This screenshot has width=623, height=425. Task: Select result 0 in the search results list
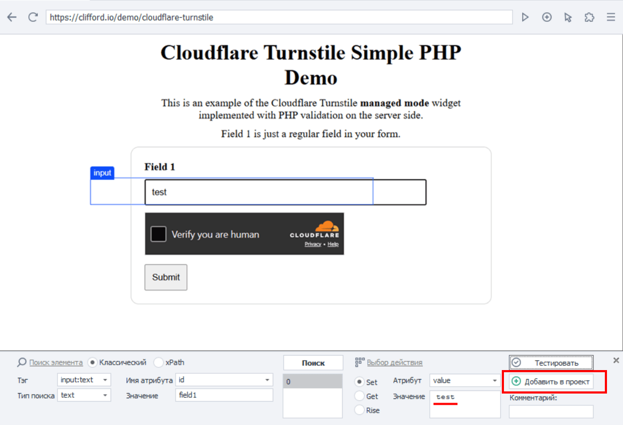313,381
